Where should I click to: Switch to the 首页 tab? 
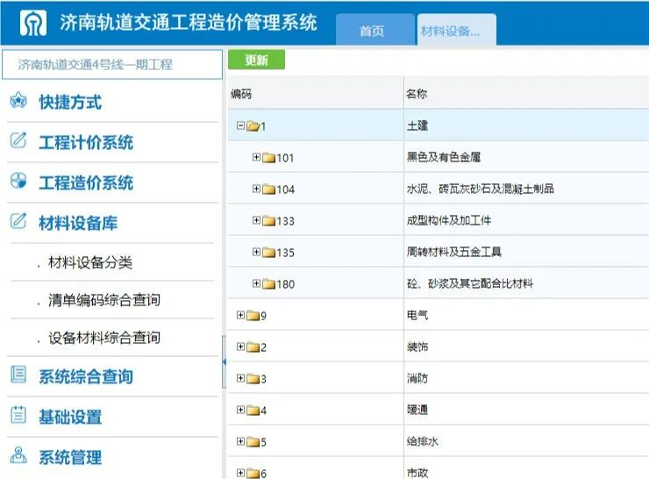(372, 31)
